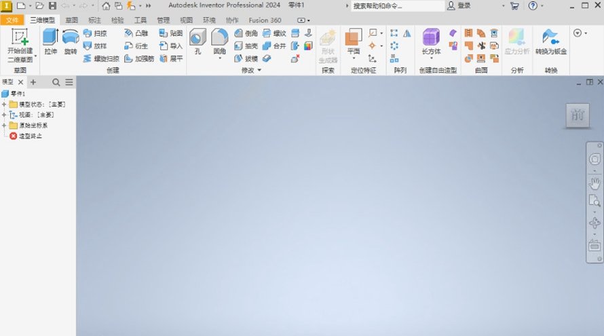Screen dimensions: 604x336
Task: Open the Full Navigation Wheel
Action: tap(594, 159)
